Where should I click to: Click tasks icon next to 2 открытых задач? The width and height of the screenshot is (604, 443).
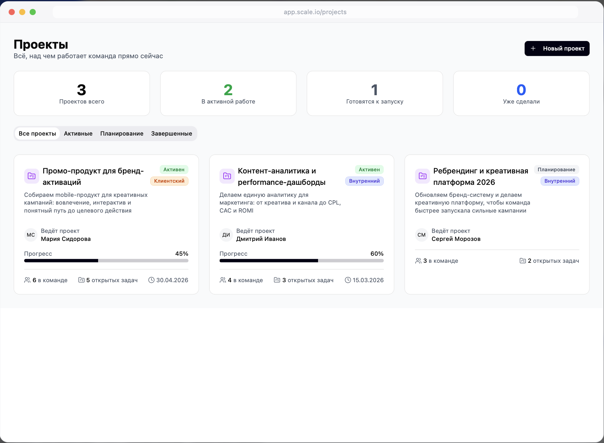tap(523, 261)
